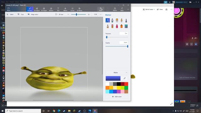The width and height of the screenshot is (201, 113).
Task: Click Share in the Photos window
Action: pos(160,9)
